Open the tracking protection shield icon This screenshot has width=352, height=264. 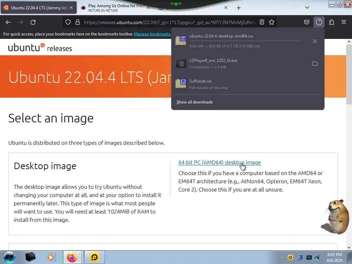point(68,22)
